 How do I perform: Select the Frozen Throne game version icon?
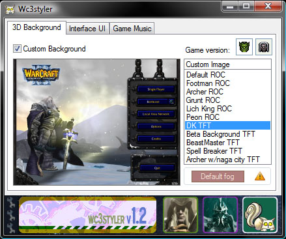264,47
